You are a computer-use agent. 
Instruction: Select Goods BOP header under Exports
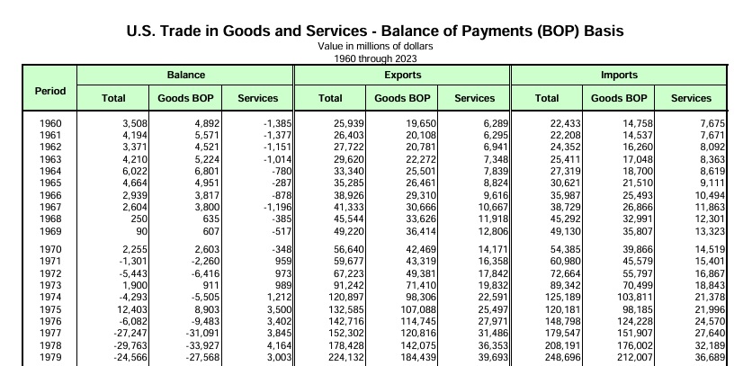click(x=402, y=98)
